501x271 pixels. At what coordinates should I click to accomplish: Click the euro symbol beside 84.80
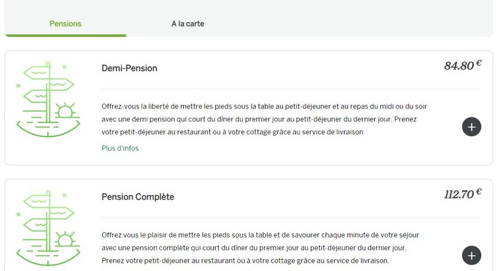(479, 63)
